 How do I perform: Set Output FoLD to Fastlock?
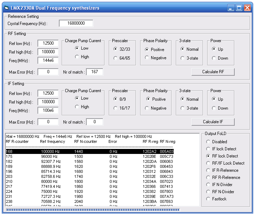tap(216, 199)
